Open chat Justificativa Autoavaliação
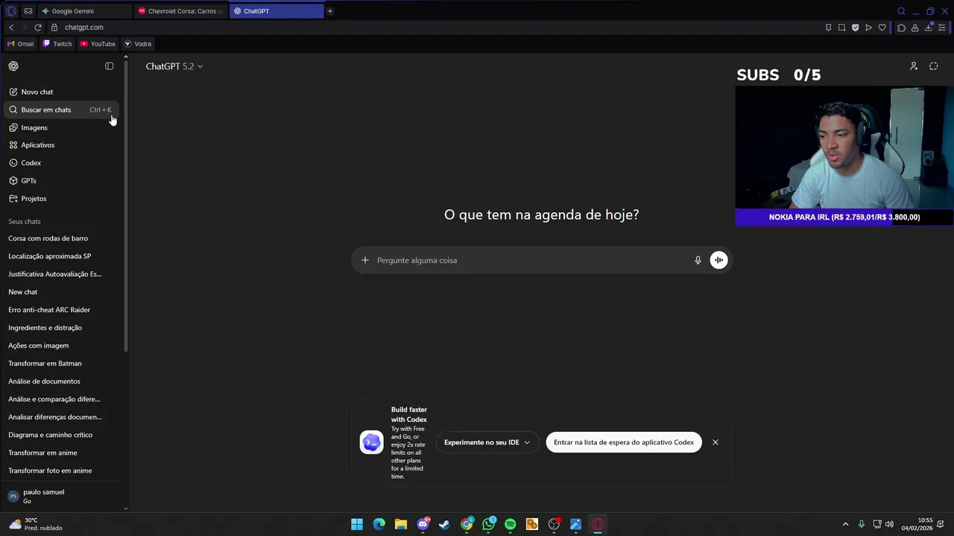 (61, 274)
